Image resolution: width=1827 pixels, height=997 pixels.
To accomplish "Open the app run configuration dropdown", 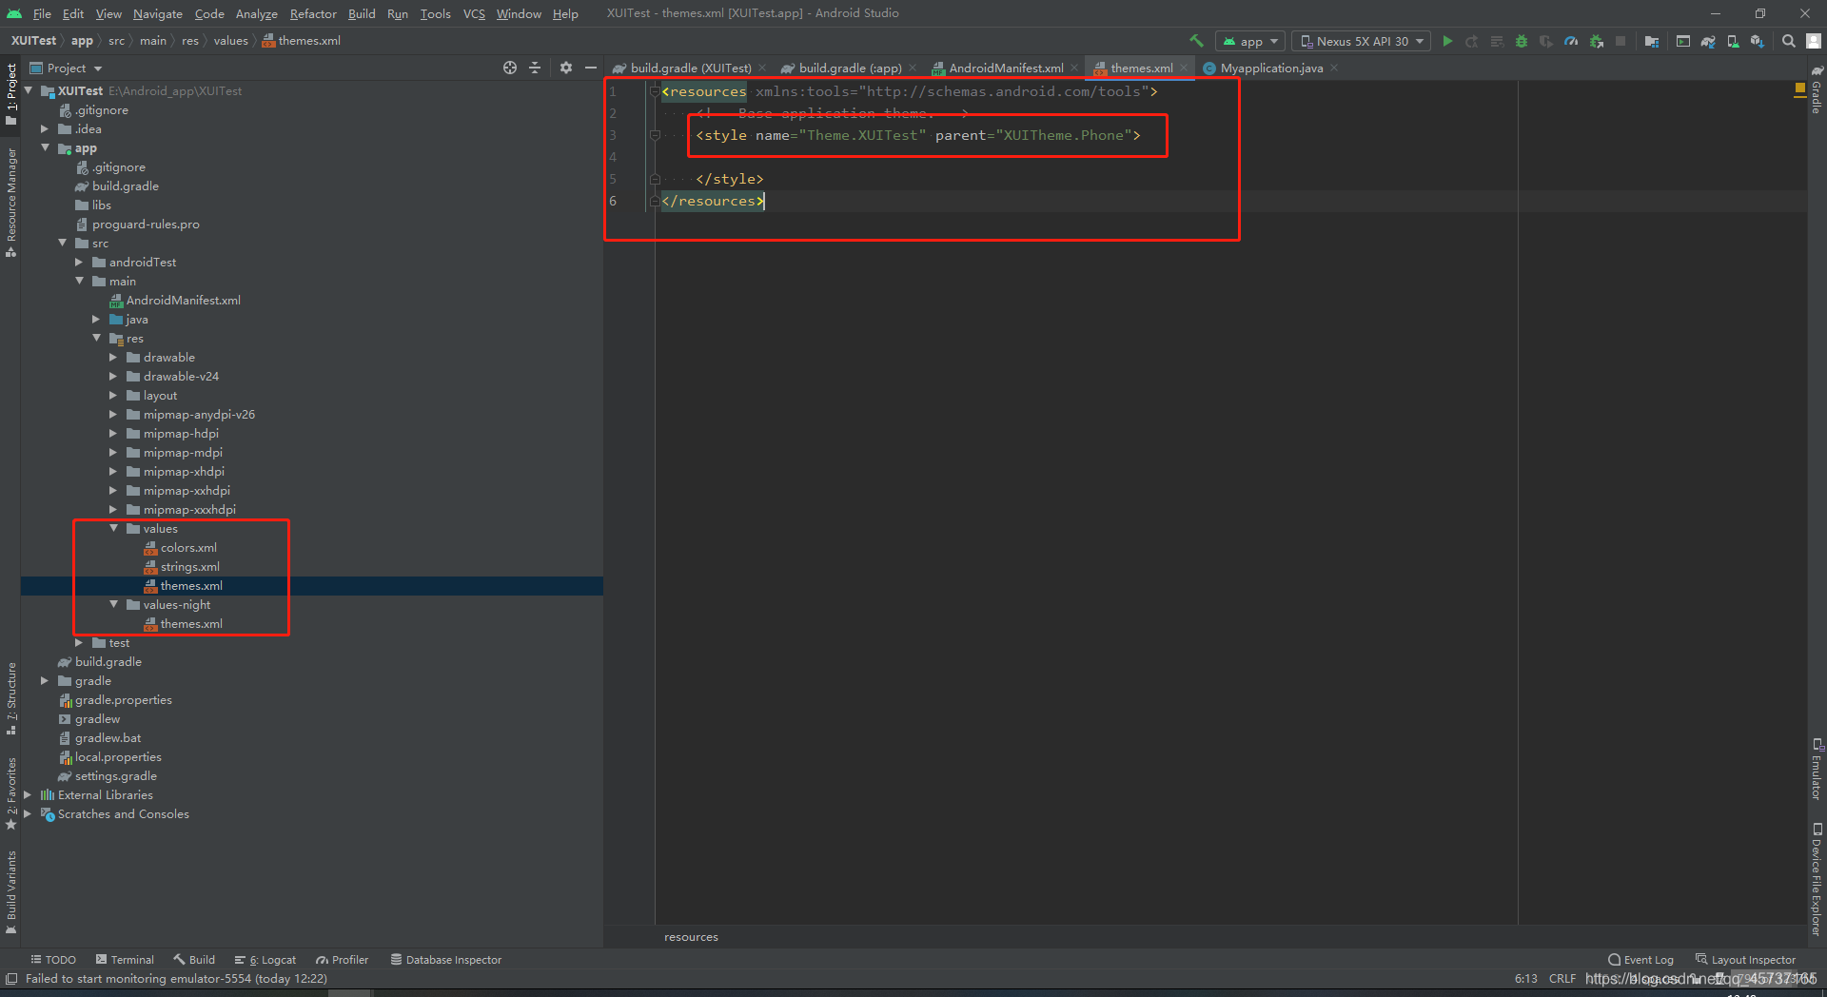I will [x=1250, y=41].
